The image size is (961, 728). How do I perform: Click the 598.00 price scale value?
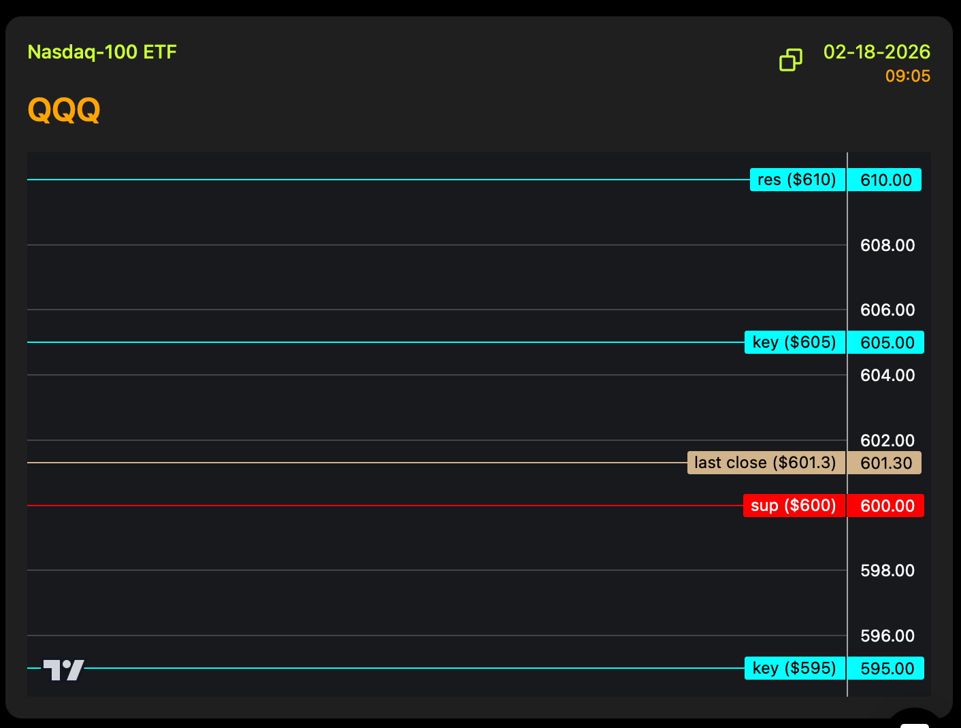(887, 571)
